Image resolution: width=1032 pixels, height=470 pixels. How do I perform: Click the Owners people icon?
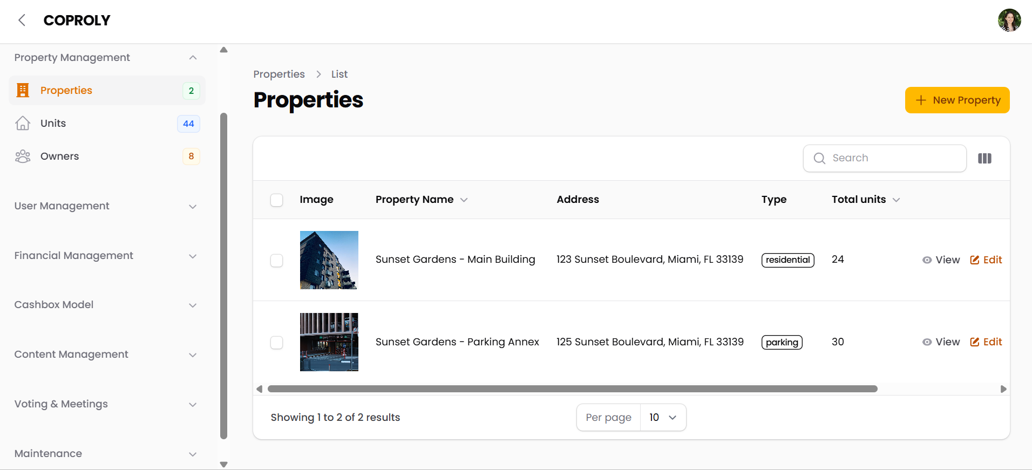click(x=23, y=156)
